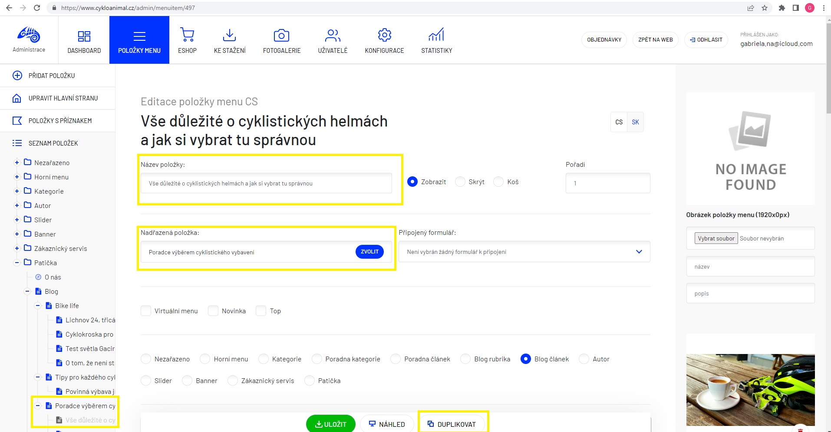Open the Připojený formulář dropdown
Image resolution: width=831 pixels, height=432 pixels.
[524, 252]
